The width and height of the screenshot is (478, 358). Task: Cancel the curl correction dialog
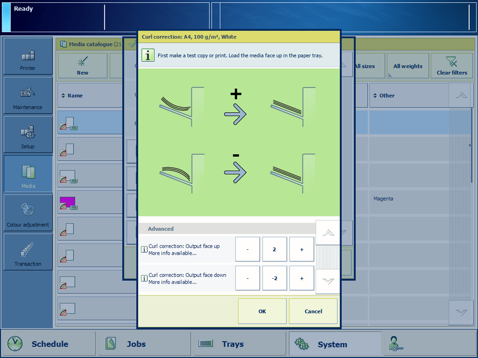(x=313, y=311)
